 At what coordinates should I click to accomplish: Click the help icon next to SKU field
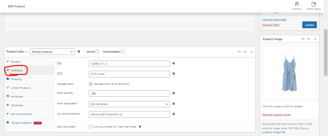tap(174, 63)
